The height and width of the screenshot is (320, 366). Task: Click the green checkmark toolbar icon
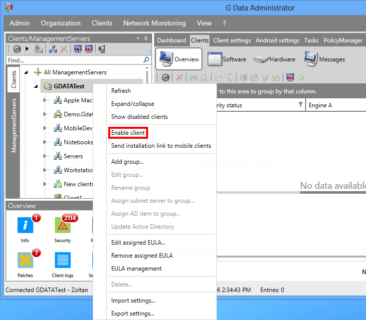pos(301,77)
